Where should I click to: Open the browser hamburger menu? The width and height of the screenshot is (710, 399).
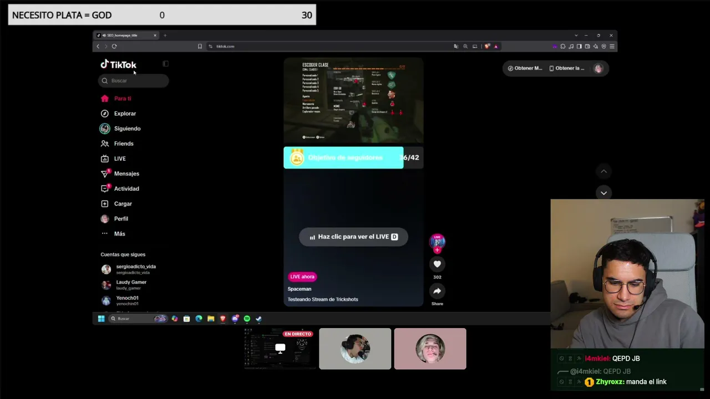click(612, 47)
